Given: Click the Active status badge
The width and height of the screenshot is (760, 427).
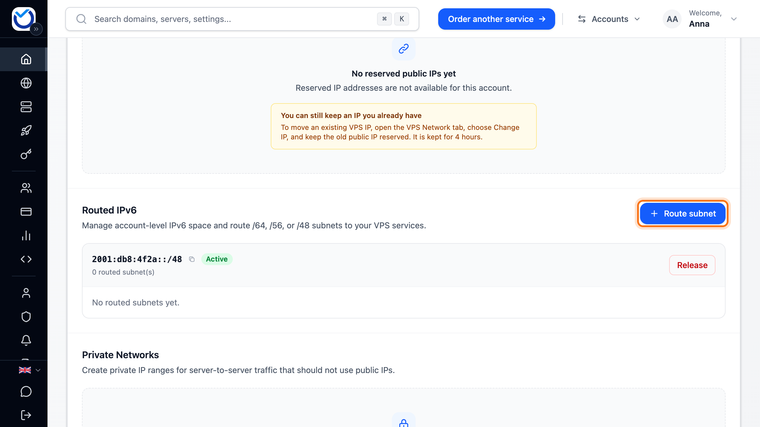Looking at the screenshot, I should tap(217, 259).
